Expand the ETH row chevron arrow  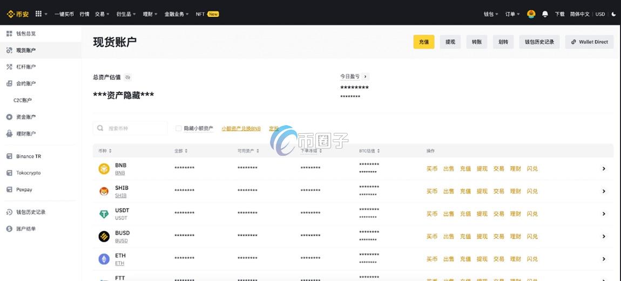[x=604, y=259]
